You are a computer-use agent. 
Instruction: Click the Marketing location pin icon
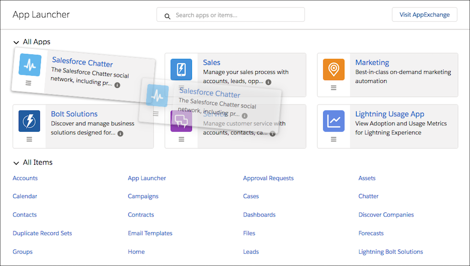pyautogui.click(x=334, y=69)
